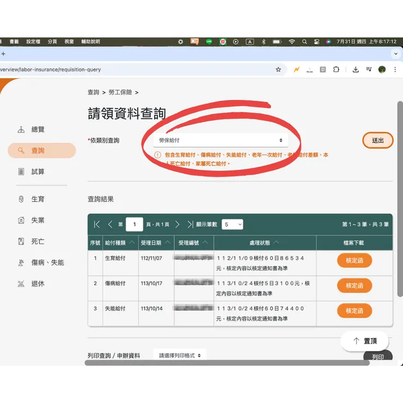Open the 勞保給付 category dropdown

[221, 140]
